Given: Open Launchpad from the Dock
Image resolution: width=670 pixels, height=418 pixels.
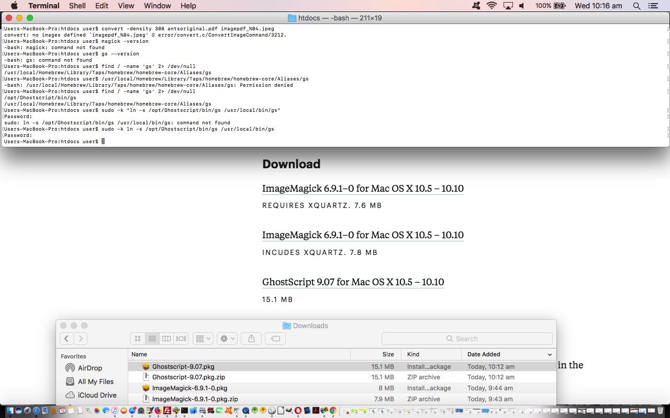Looking at the screenshot, I should (27, 411).
